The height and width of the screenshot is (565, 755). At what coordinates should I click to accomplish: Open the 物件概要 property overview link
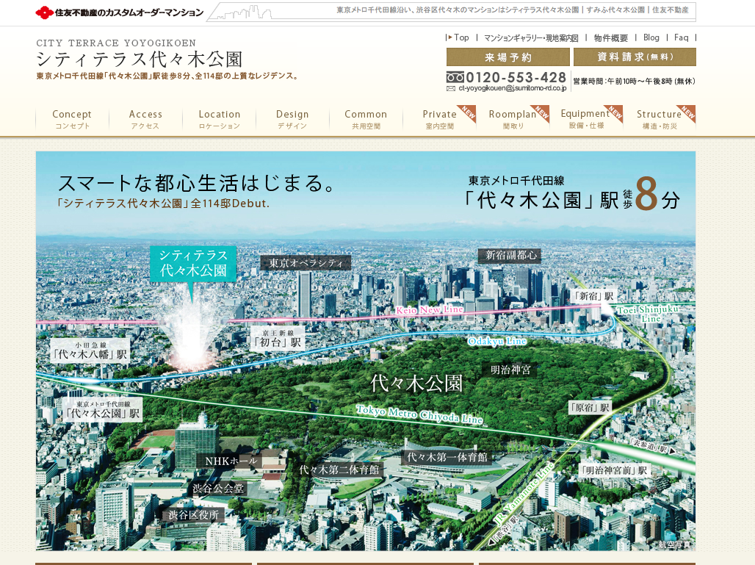(611, 38)
